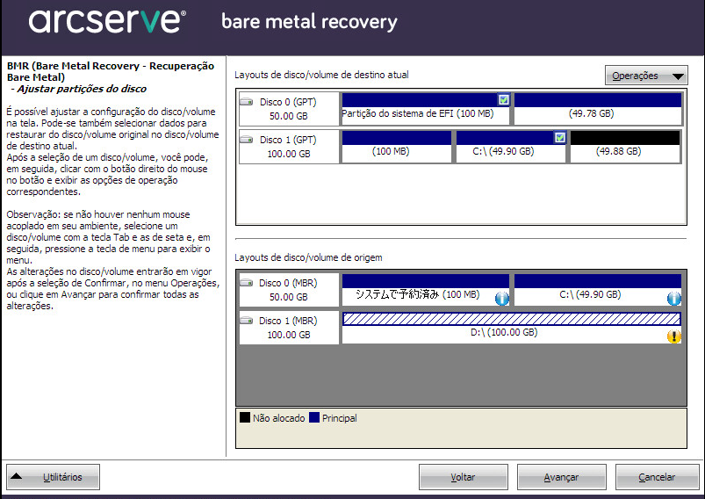The height and width of the screenshot is (499, 705).
Task: Click the Disco 1 (MBR) drive icon in source layout
Action: click(246, 321)
